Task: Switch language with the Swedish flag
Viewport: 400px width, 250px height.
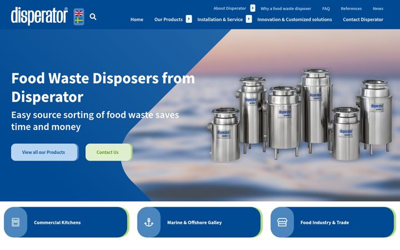Action: (x=79, y=20)
